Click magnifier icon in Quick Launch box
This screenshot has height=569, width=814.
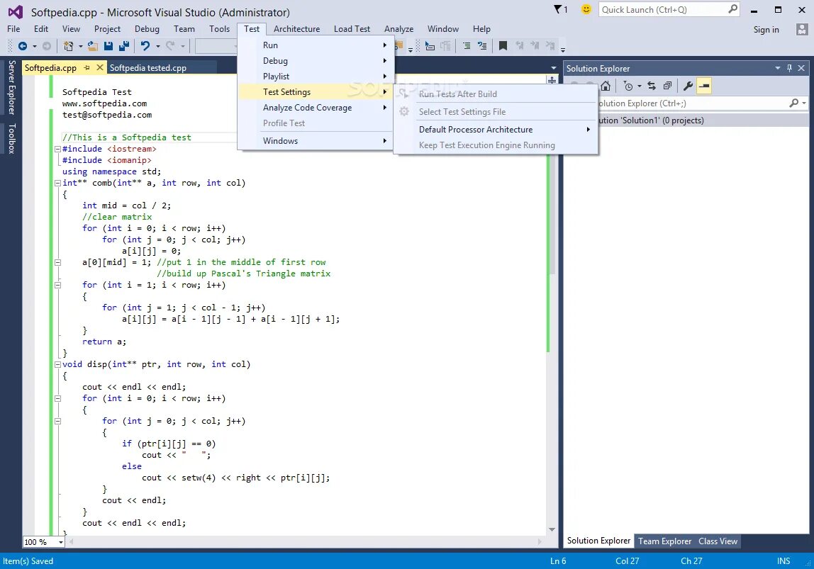coord(732,9)
